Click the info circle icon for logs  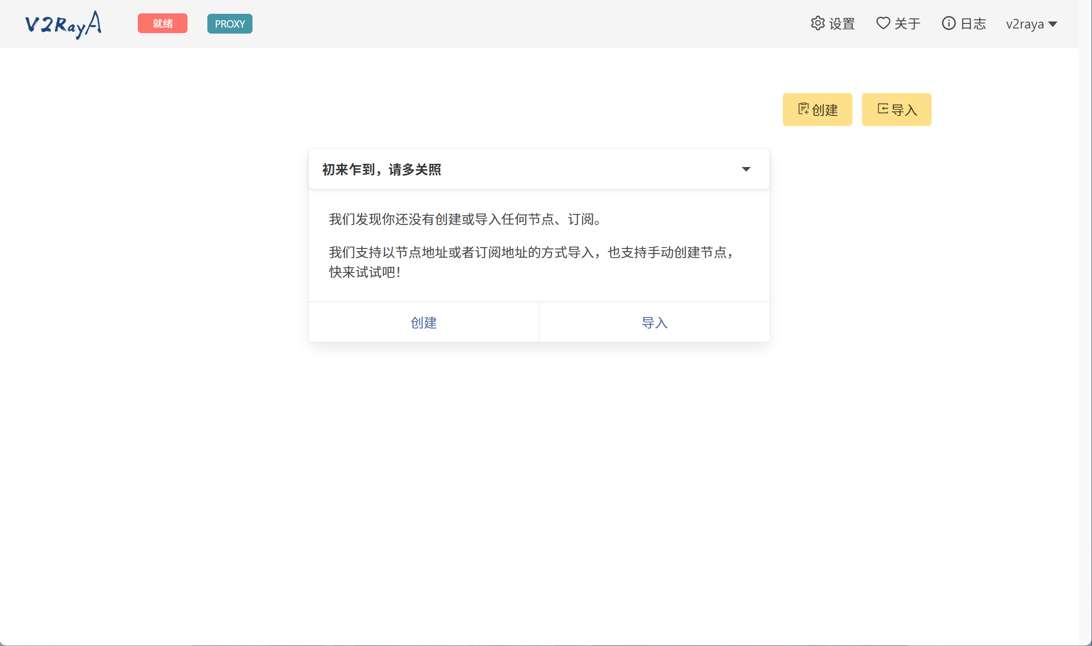pos(948,23)
